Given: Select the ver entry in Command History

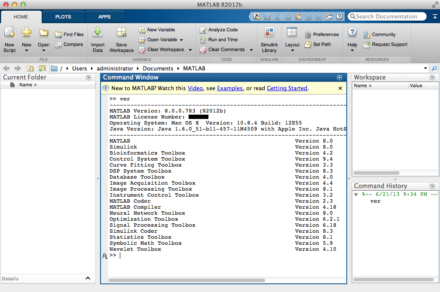Looking at the screenshot, I should pos(375,201).
